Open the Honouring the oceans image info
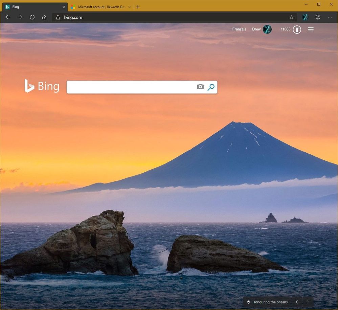The height and width of the screenshot is (310, 338). (x=267, y=302)
